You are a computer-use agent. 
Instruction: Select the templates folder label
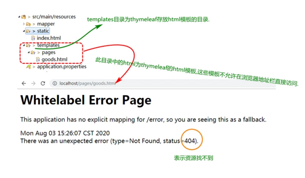point(48,45)
